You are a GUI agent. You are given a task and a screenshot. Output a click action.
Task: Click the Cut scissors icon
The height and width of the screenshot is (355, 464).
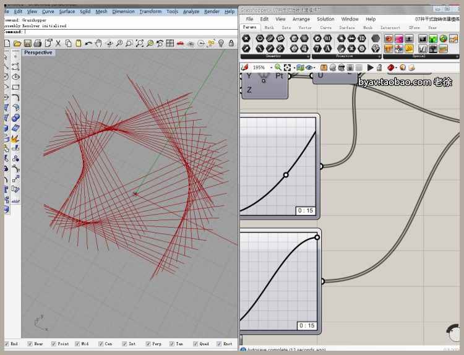[x=58, y=43]
